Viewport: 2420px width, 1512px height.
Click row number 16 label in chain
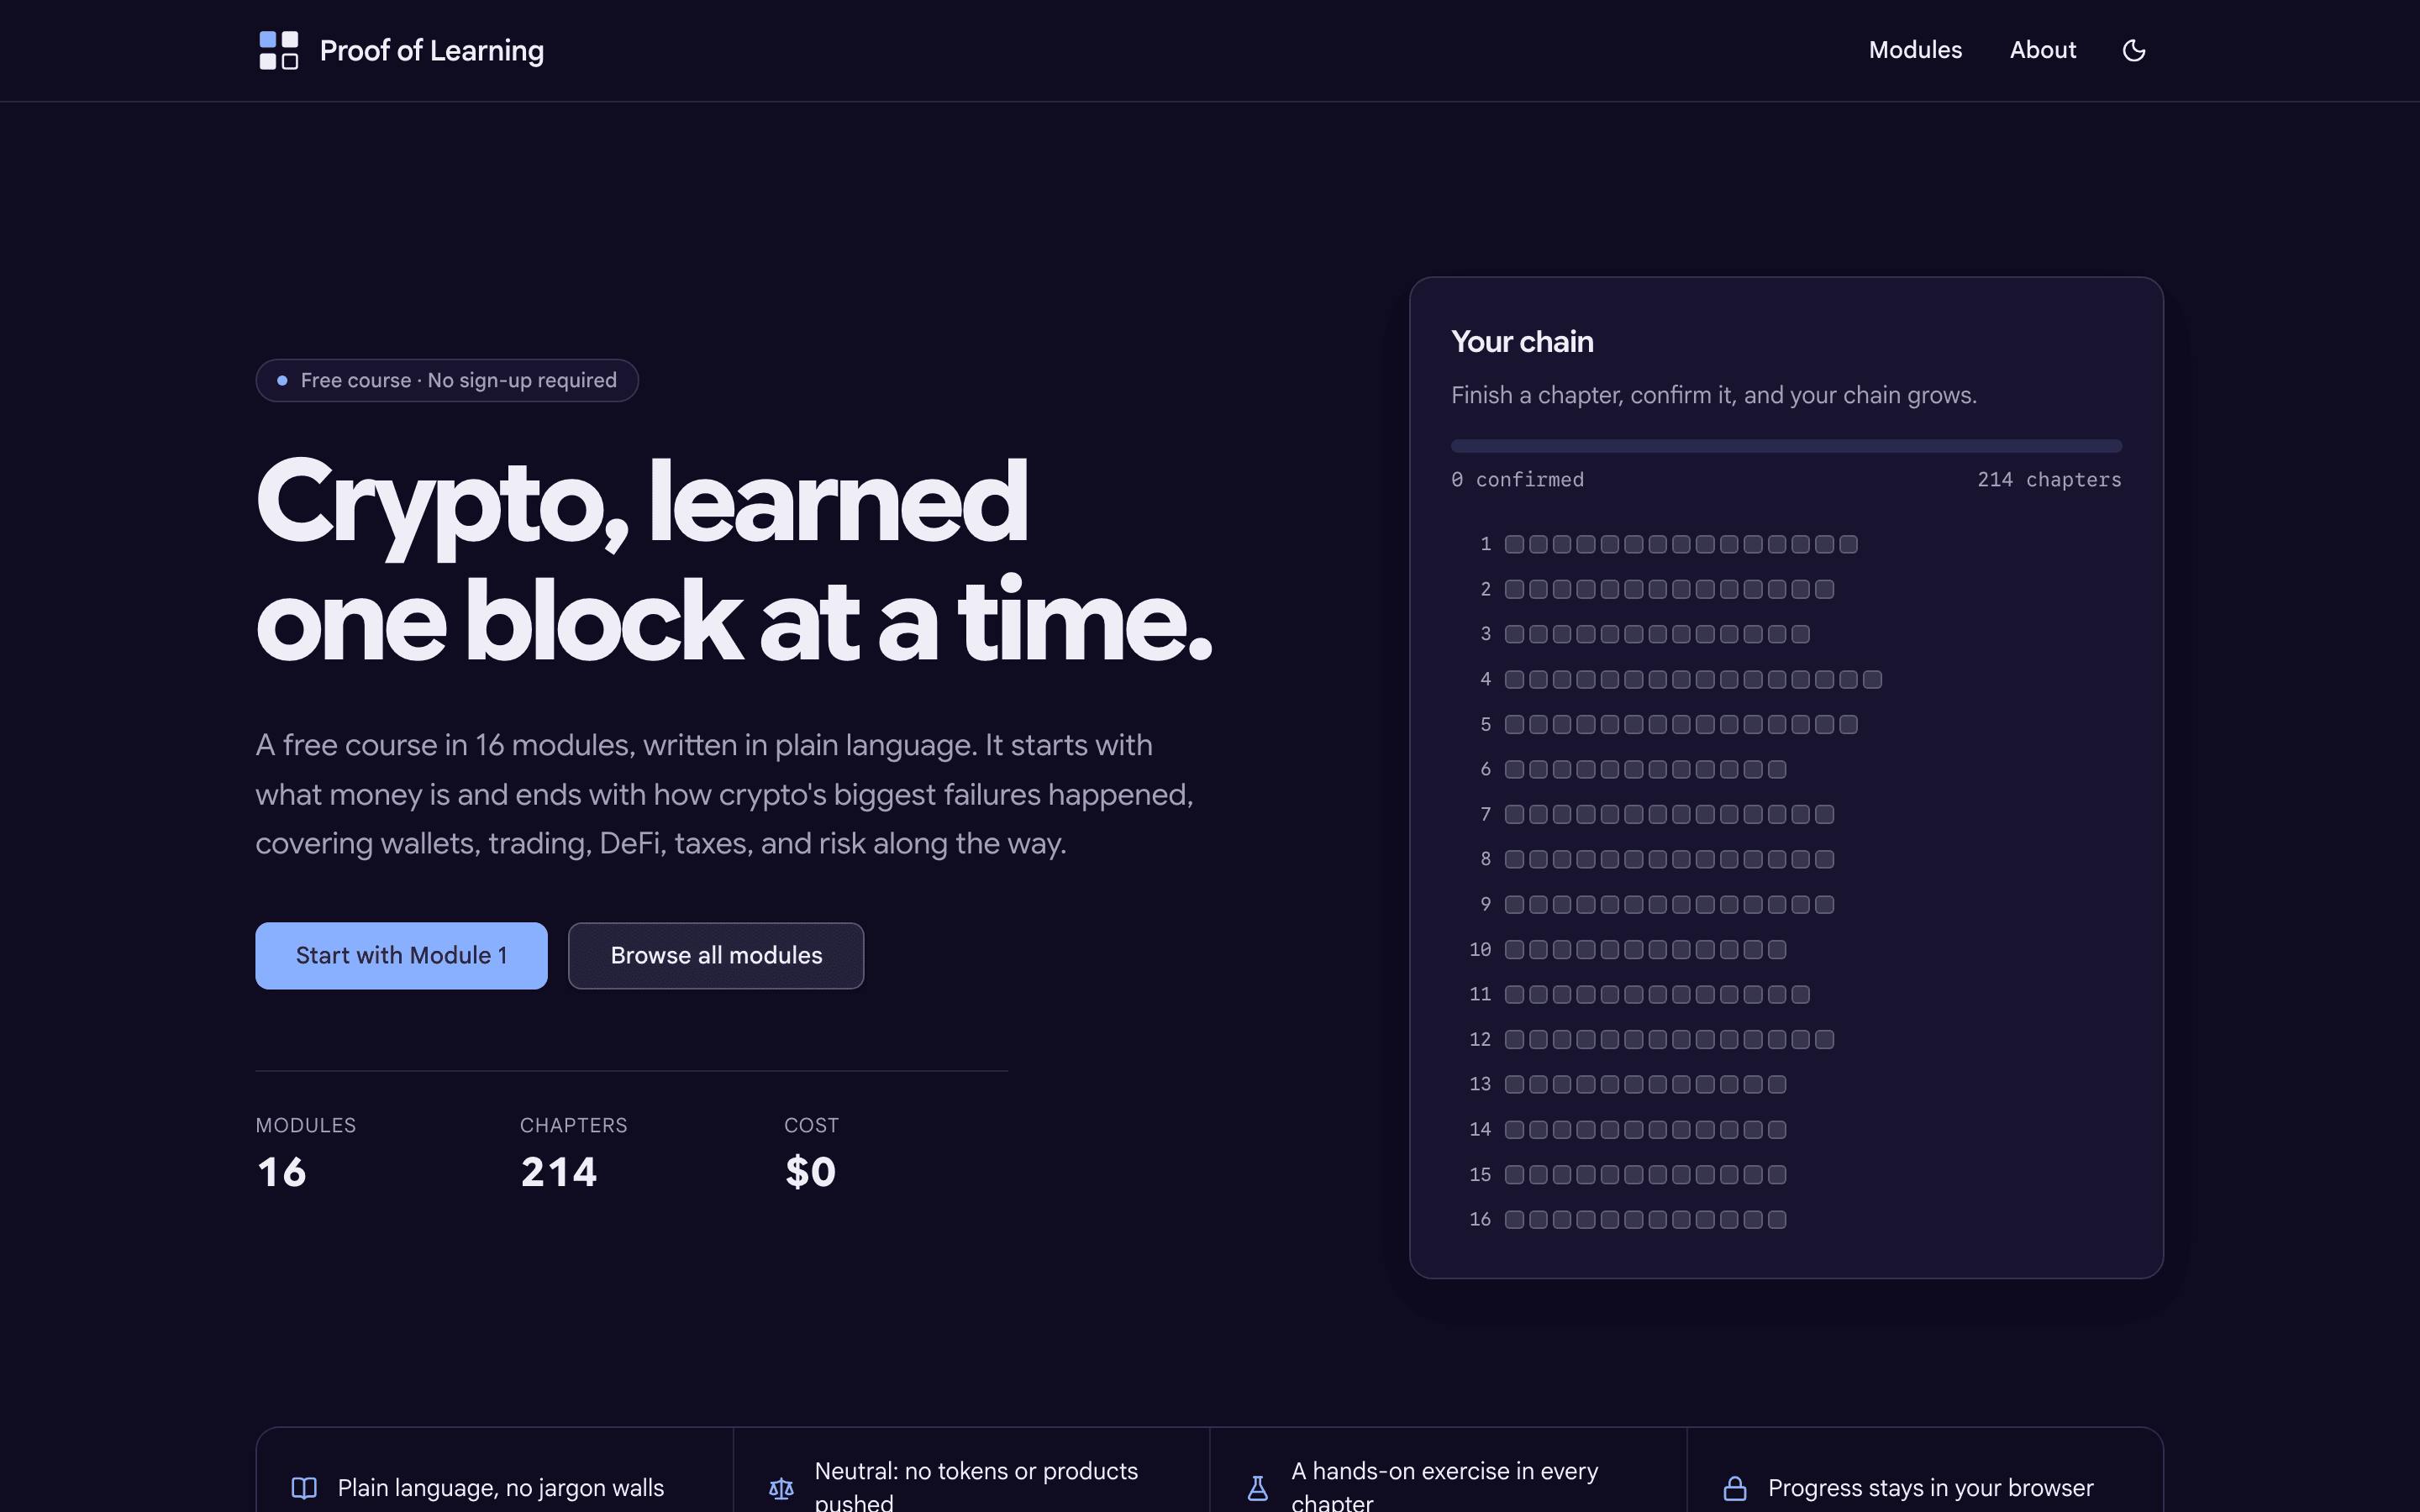pos(1480,1219)
